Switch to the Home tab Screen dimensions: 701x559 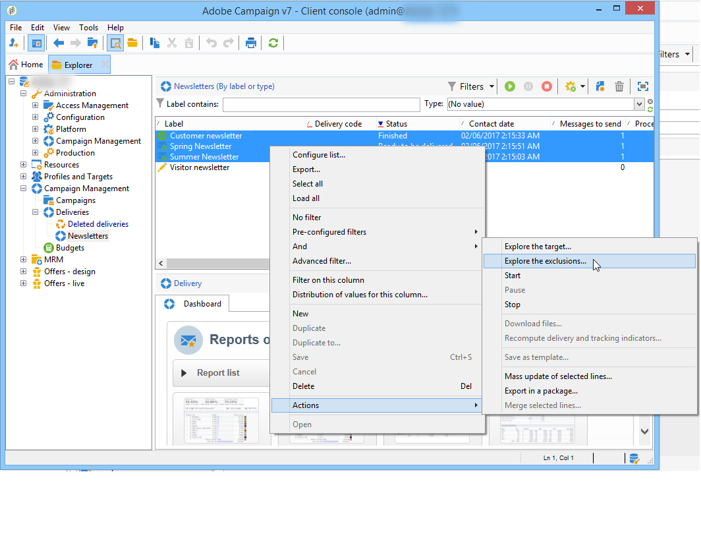26,65
